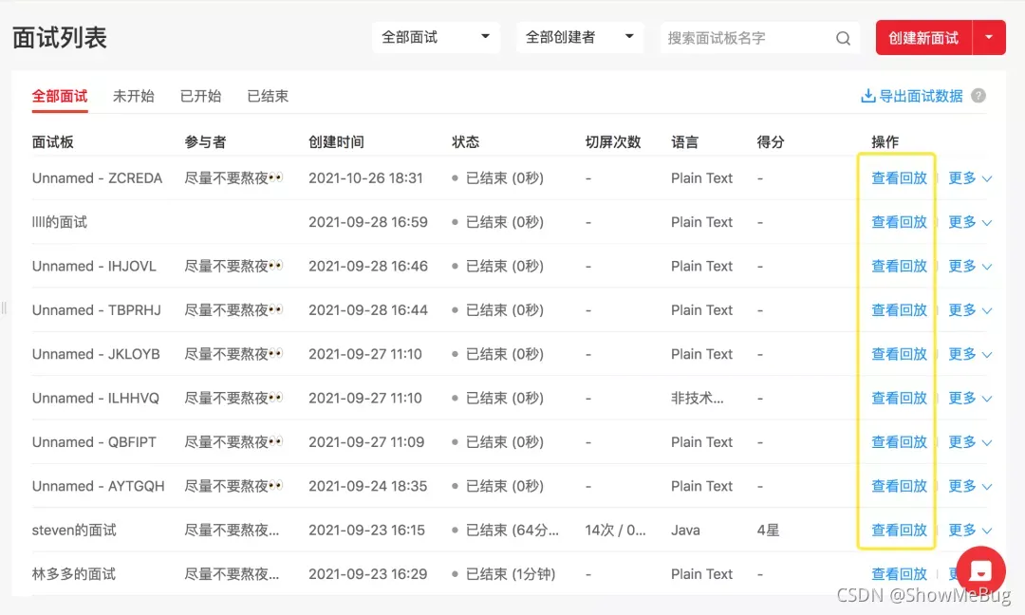Click 查看回放 for Unnamed - AYTGQH
This screenshot has width=1025, height=615.
(899, 486)
